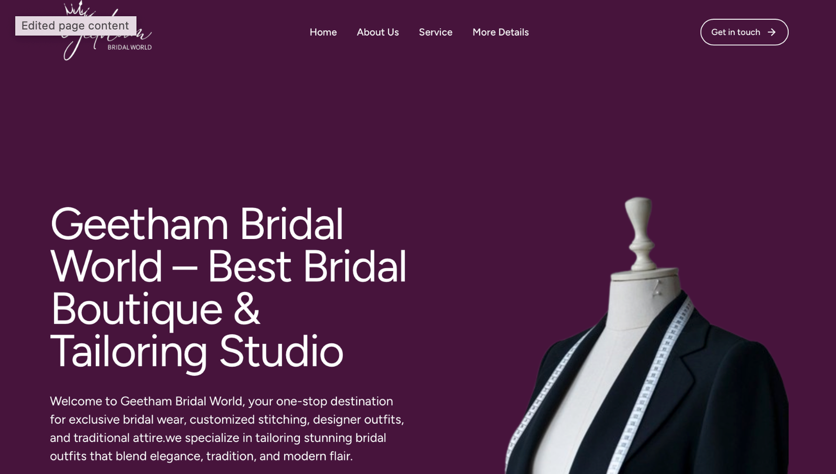Open the More Details menu item
Image resolution: width=836 pixels, height=474 pixels.
click(x=501, y=32)
